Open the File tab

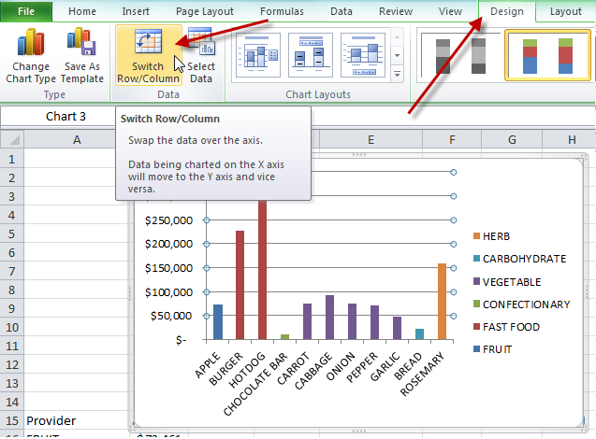[26, 11]
